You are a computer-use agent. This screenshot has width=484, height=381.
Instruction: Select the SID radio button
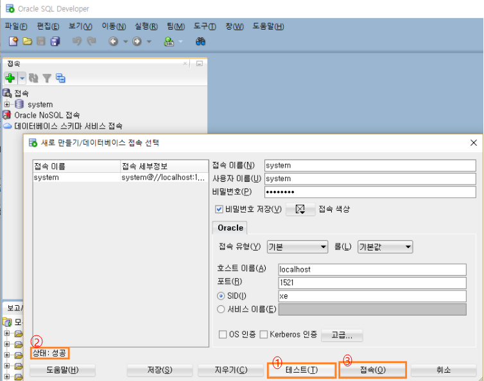[x=220, y=296]
